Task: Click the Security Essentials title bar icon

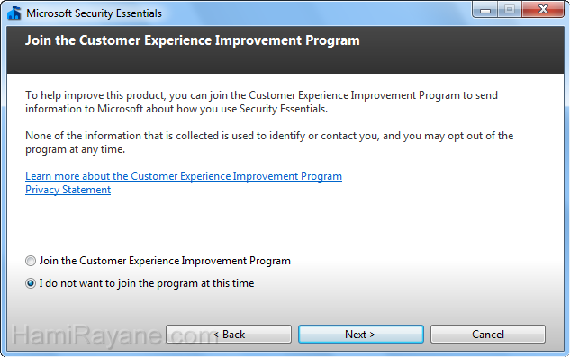Action: (x=14, y=13)
